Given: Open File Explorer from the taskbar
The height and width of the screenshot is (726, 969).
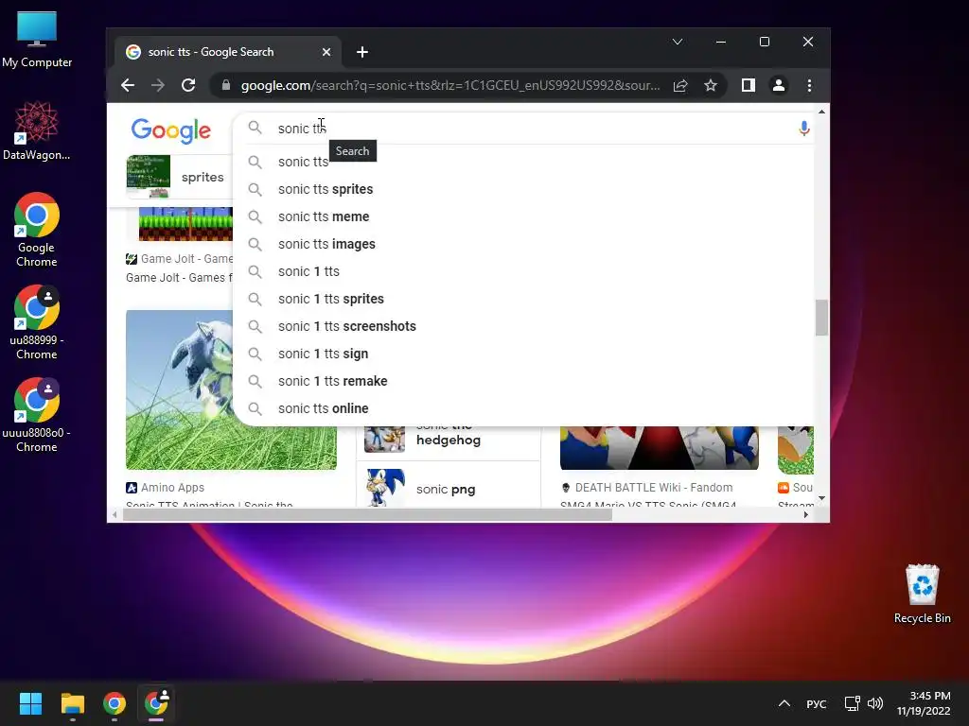Looking at the screenshot, I should pyautogui.click(x=72, y=703).
